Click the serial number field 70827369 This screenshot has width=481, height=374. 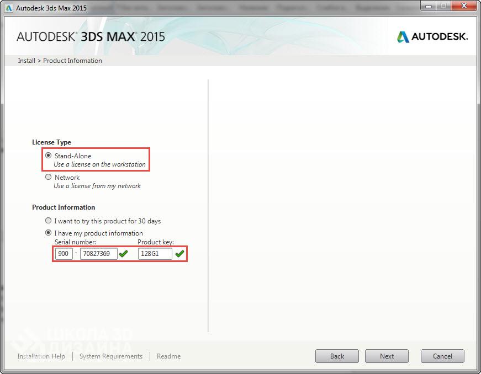click(98, 254)
